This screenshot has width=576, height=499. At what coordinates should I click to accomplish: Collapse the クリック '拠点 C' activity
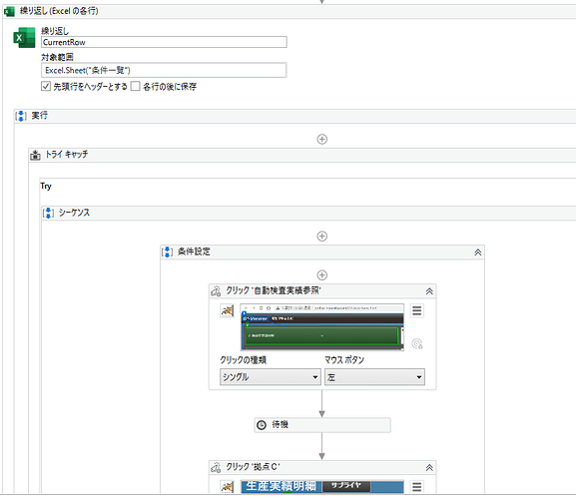point(429,468)
